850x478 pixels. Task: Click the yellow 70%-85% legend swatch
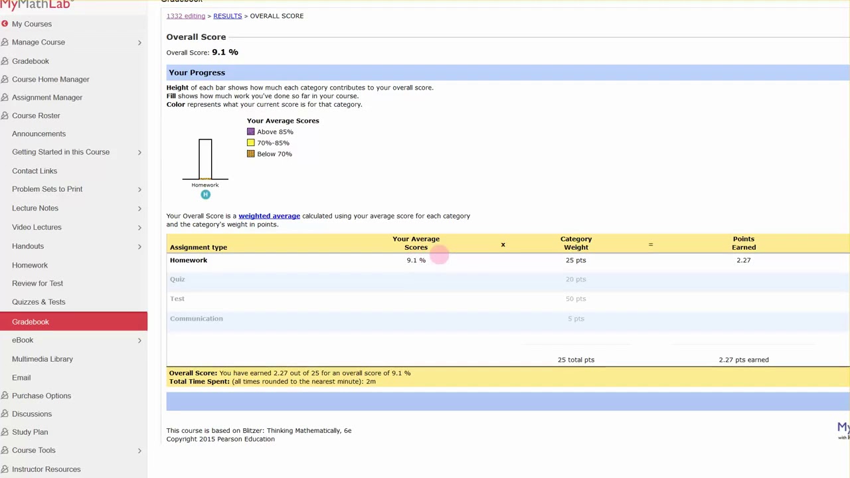(250, 143)
